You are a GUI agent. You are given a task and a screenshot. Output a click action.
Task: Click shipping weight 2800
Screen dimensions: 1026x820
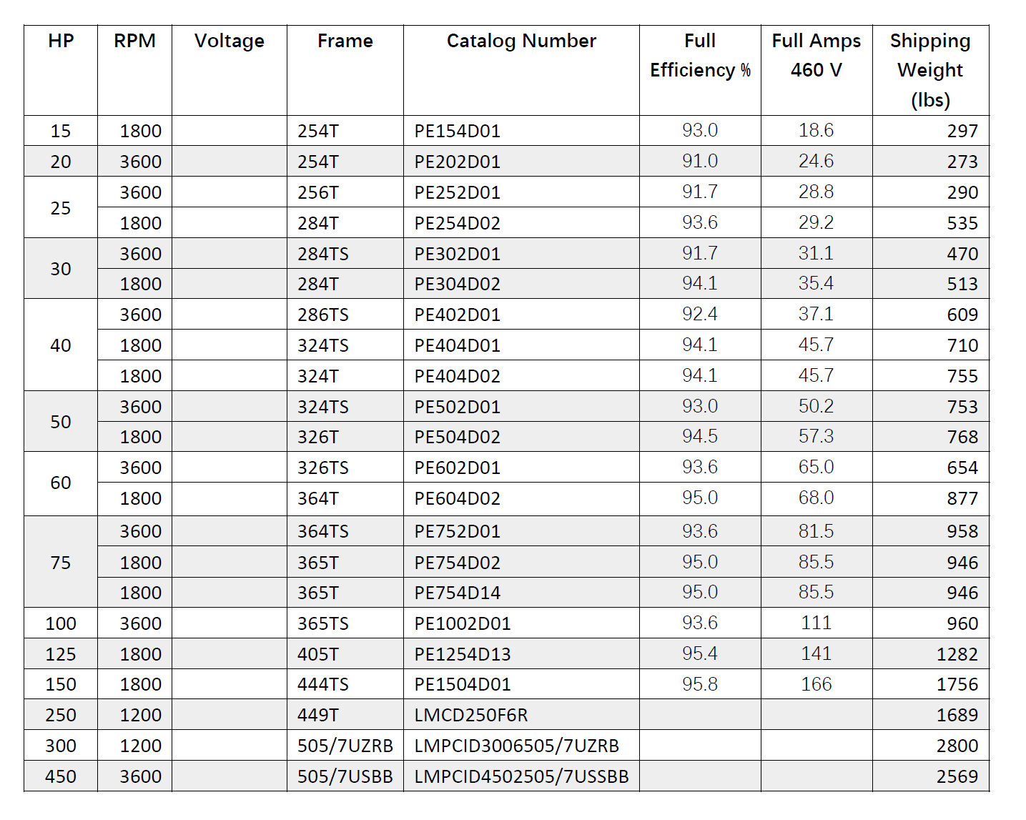[957, 746]
